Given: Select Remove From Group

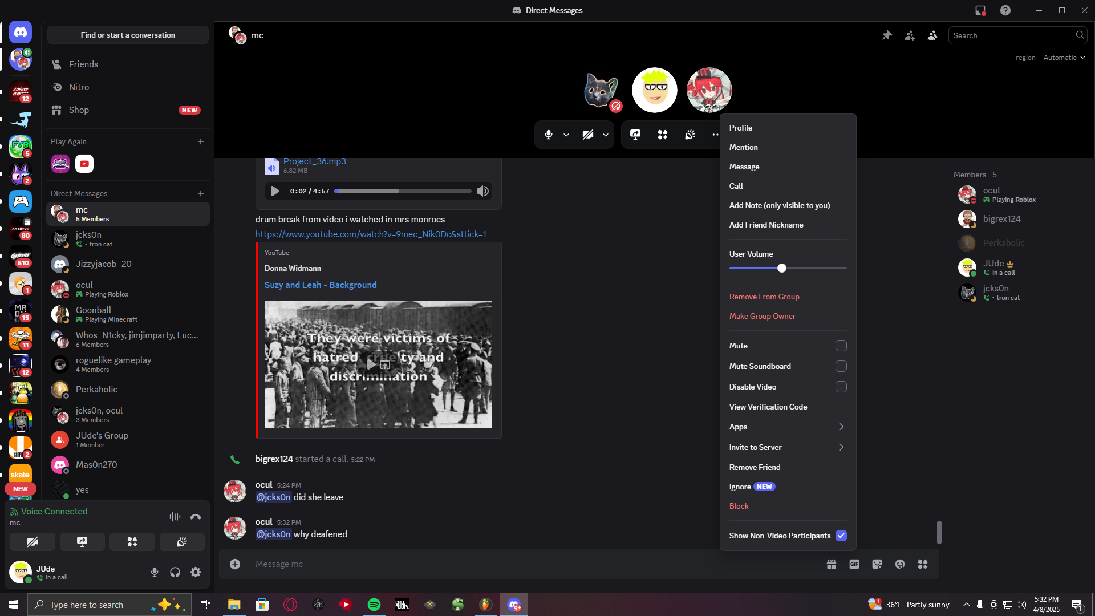Looking at the screenshot, I should [x=764, y=297].
